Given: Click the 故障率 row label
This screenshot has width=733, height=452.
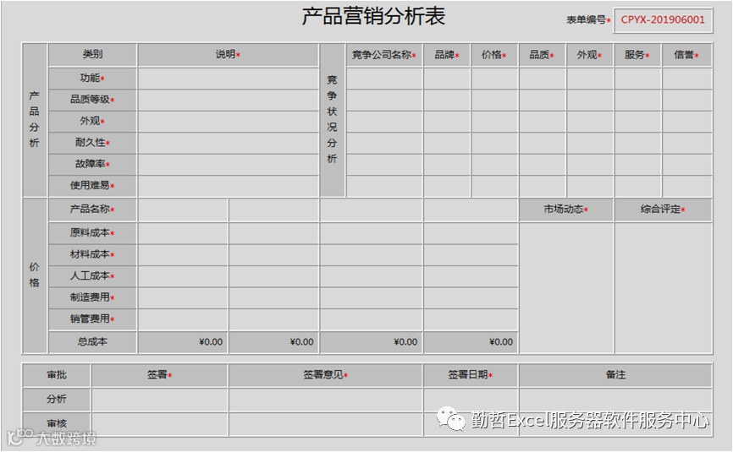Looking at the screenshot, I should (x=92, y=164).
